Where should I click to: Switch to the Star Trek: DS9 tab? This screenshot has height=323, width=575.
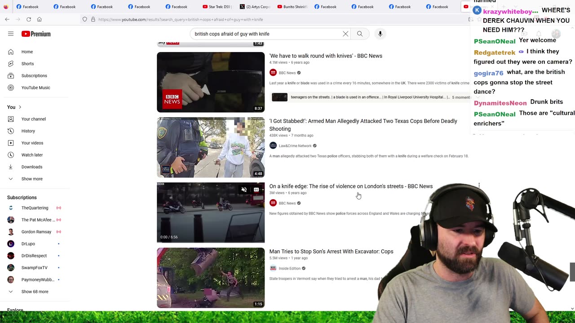[217, 7]
